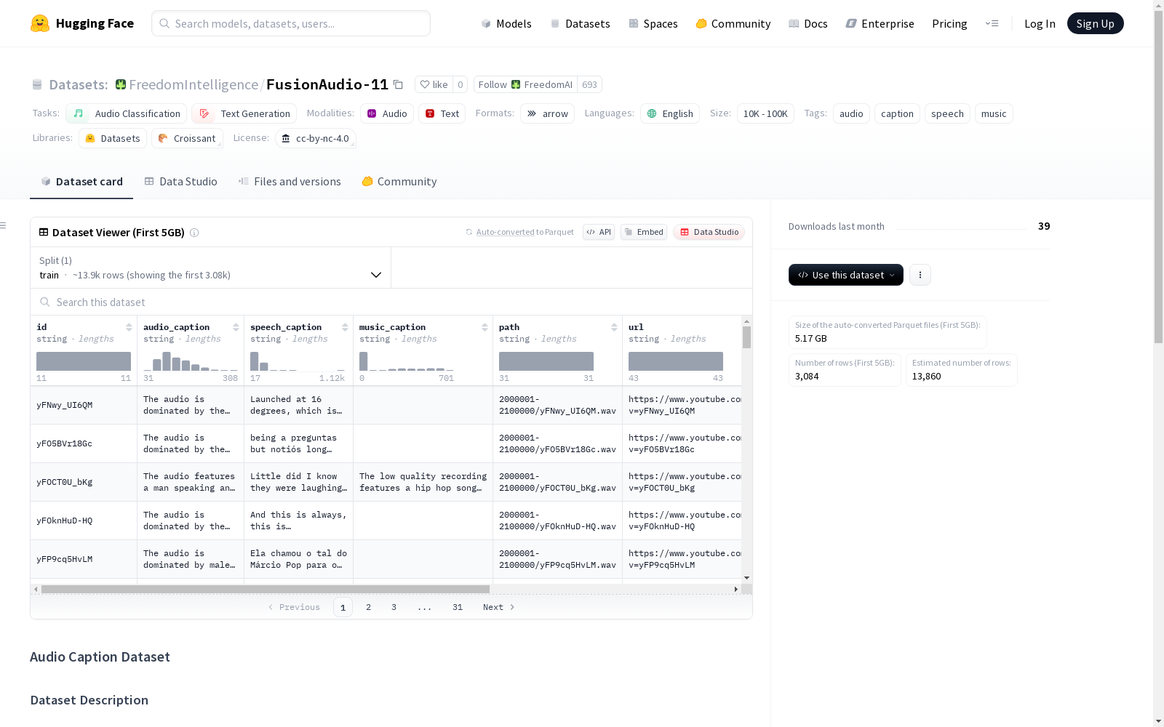Sort the path column
Screen dimensions: 1164x727
click(x=614, y=327)
